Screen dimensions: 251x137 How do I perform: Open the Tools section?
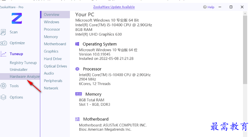14,86
